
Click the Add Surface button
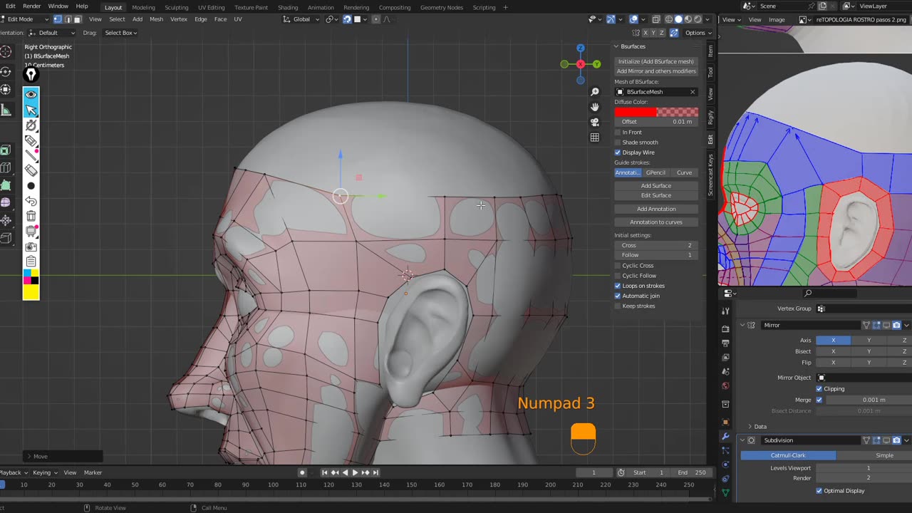(656, 186)
